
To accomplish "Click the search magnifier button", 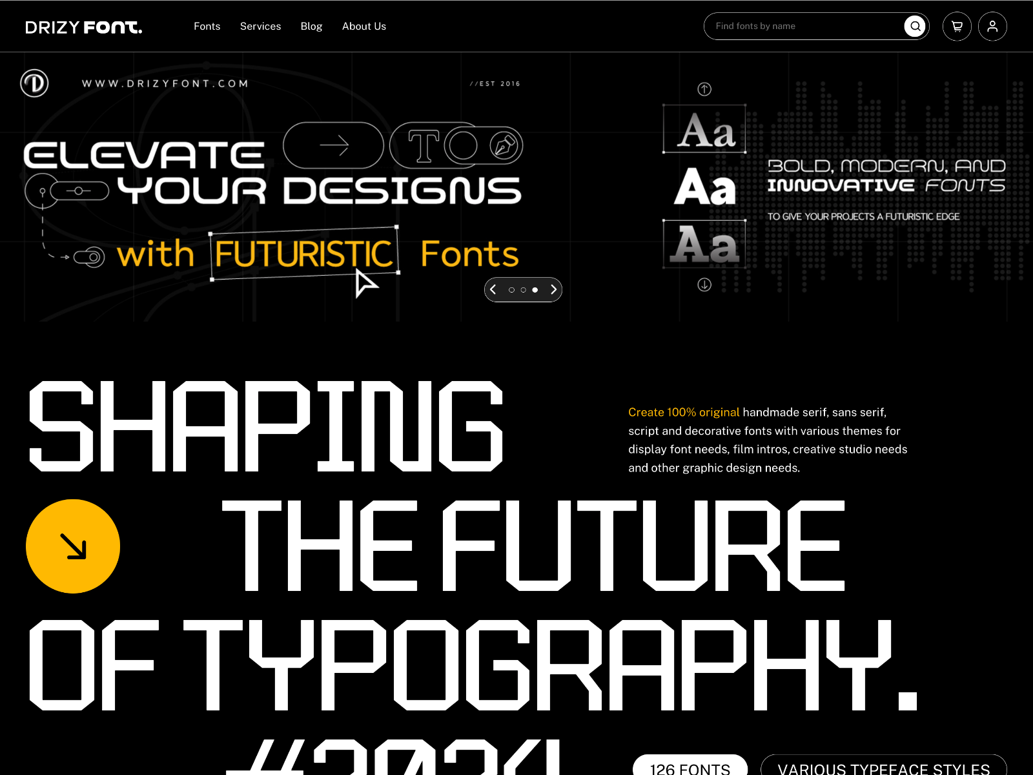I will tap(915, 26).
